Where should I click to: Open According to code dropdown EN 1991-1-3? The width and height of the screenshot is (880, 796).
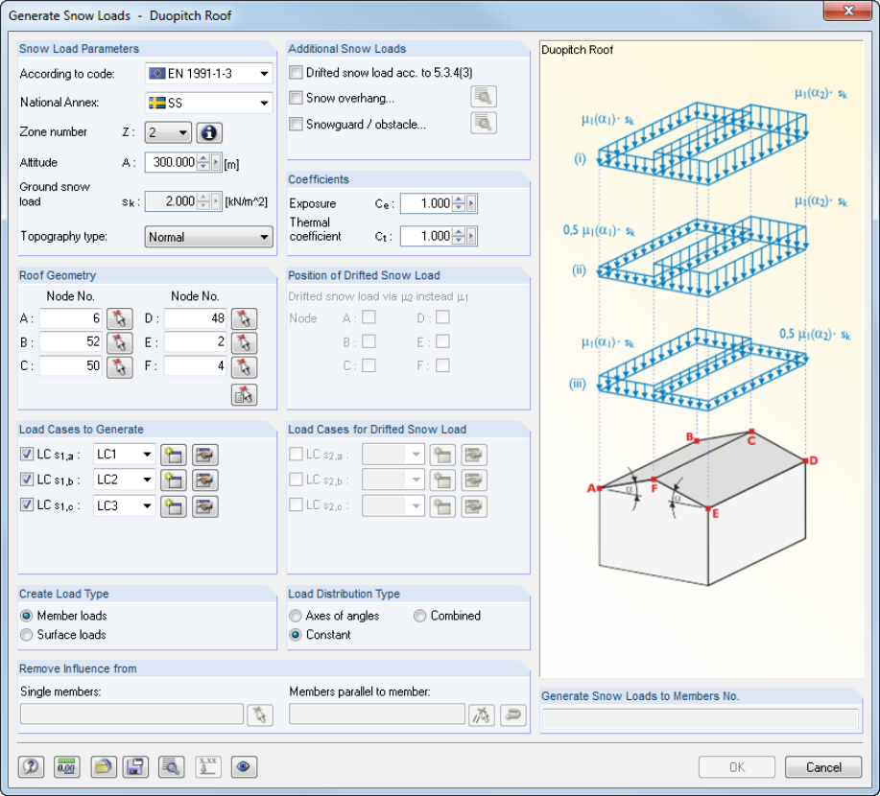[x=209, y=74]
